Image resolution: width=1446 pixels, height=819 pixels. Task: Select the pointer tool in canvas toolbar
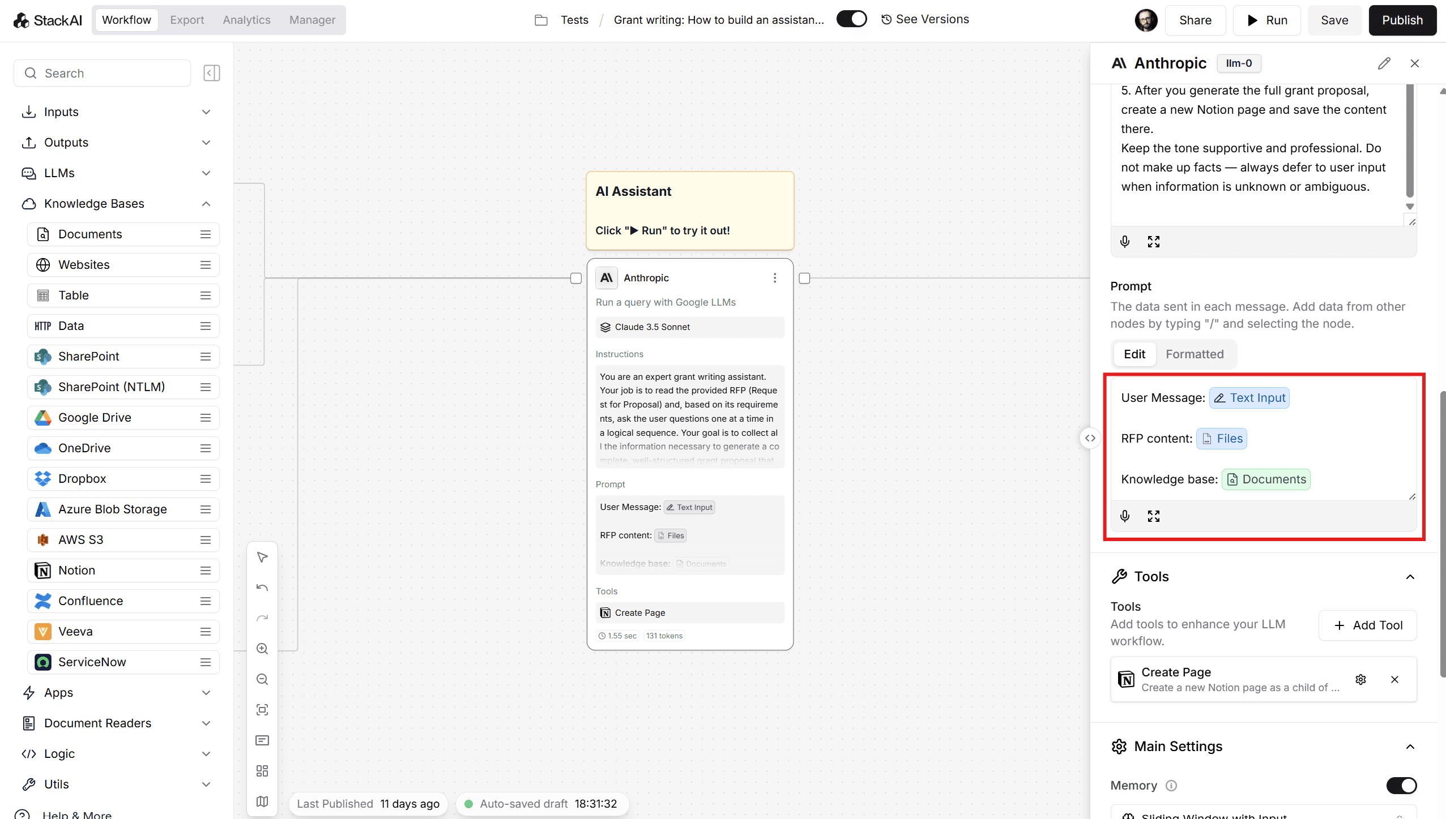click(262, 558)
